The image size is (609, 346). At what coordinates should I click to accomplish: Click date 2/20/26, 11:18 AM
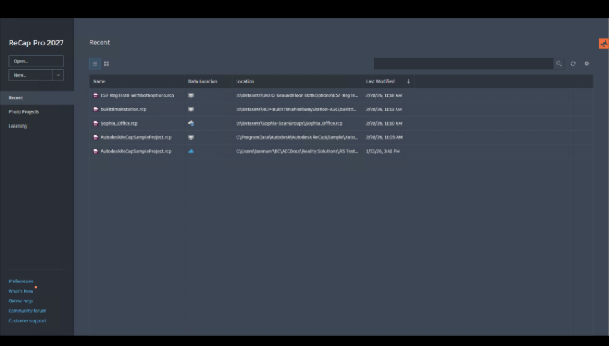[384, 95]
